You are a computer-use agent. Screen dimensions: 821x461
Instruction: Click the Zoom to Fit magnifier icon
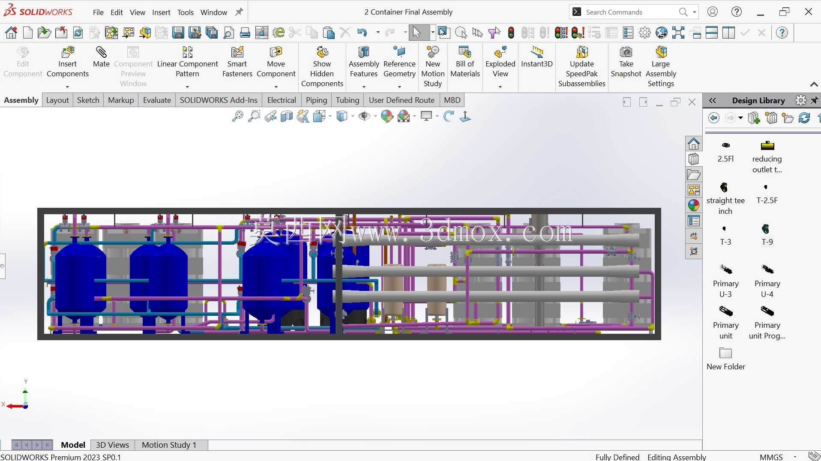tap(237, 117)
